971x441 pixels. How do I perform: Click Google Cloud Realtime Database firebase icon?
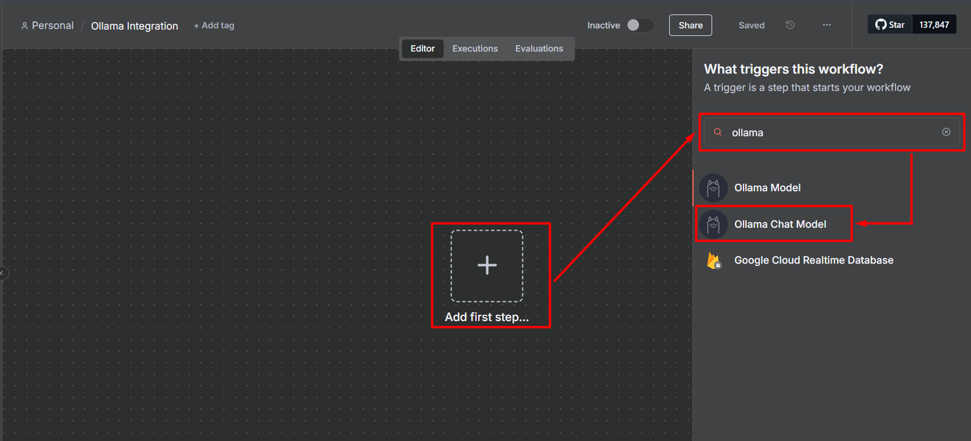[x=714, y=261]
